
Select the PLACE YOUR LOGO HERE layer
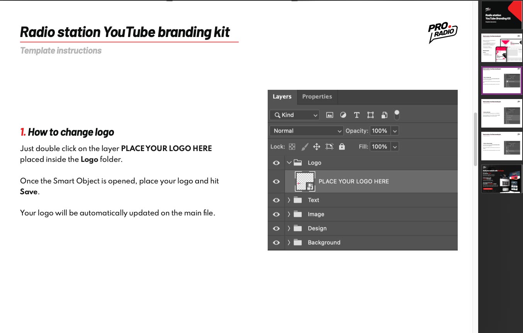pyautogui.click(x=353, y=181)
